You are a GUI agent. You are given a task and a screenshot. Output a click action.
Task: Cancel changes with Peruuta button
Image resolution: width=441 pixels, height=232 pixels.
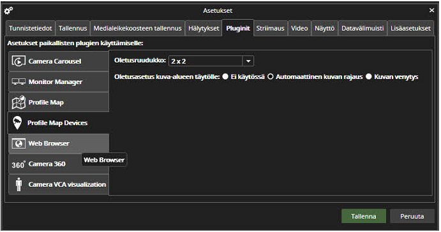click(412, 216)
